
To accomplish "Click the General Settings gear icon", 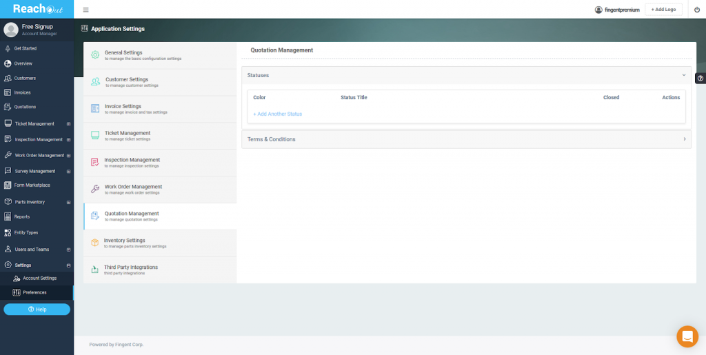I will pyautogui.click(x=95, y=55).
